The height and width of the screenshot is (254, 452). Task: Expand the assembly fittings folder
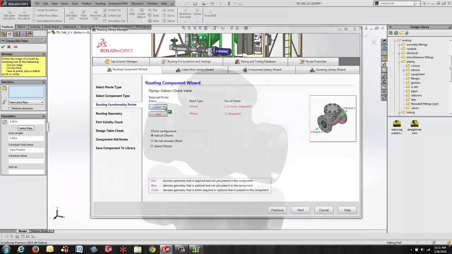(399, 45)
